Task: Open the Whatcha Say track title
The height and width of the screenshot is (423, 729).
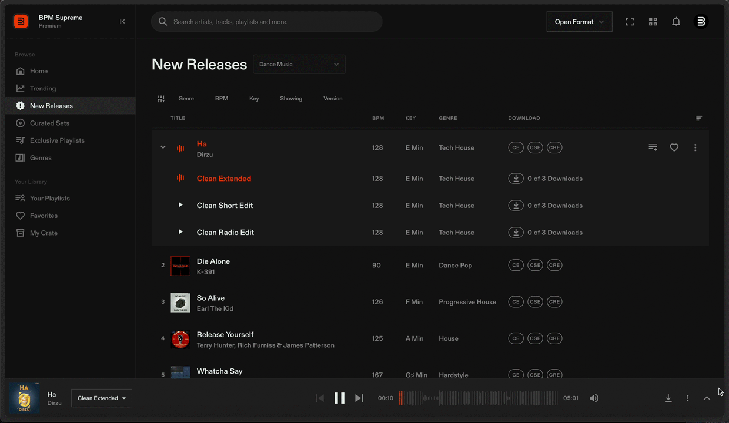Action: tap(220, 371)
